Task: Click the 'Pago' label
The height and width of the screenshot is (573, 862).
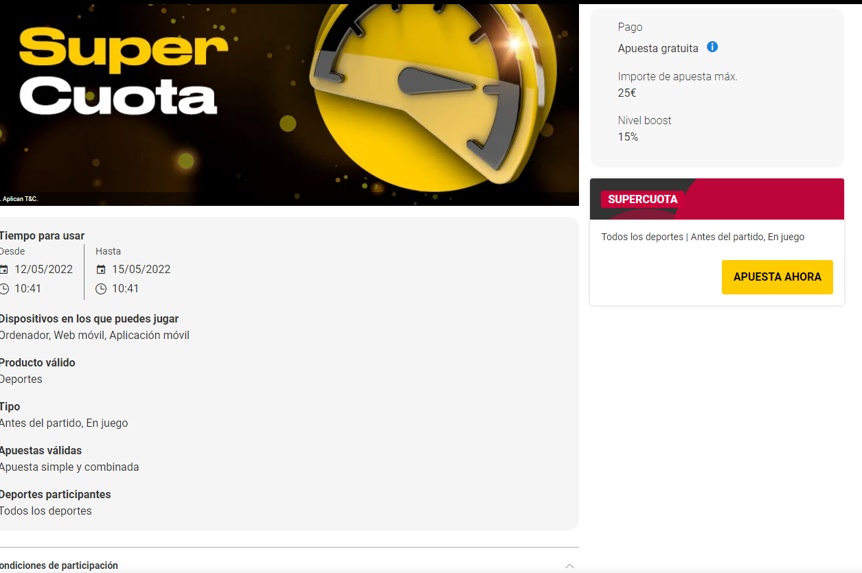Action: pyautogui.click(x=631, y=27)
